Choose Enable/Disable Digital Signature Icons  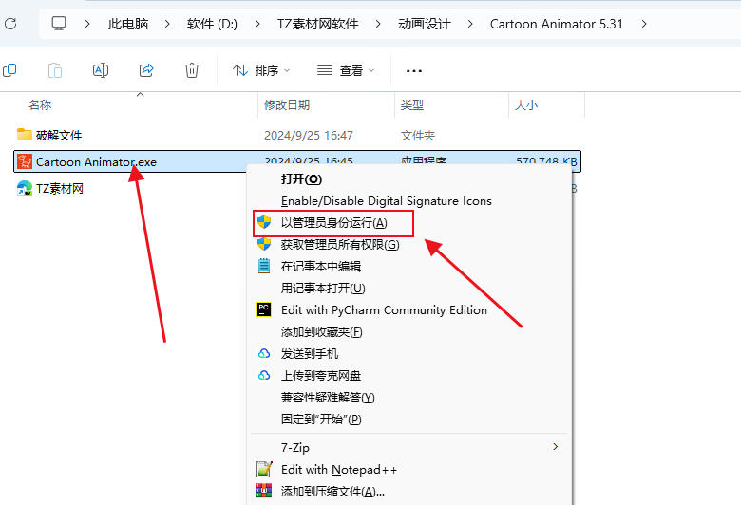tap(386, 201)
